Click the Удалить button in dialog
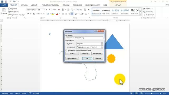This screenshot has width=169, height=95. (85, 53)
